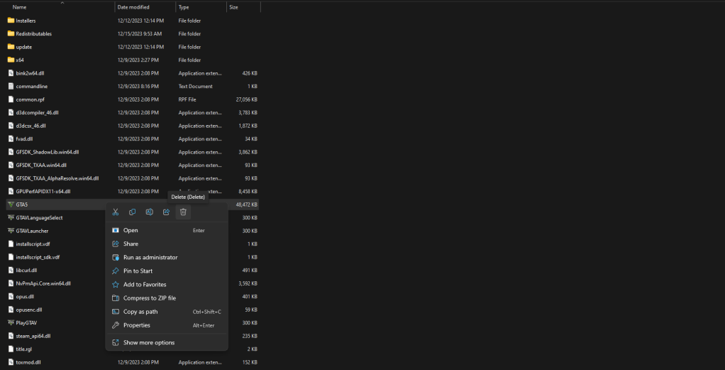Image resolution: width=725 pixels, height=370 pixels.
Task: Click the PlayGTAV application icon
Action: 11,322
